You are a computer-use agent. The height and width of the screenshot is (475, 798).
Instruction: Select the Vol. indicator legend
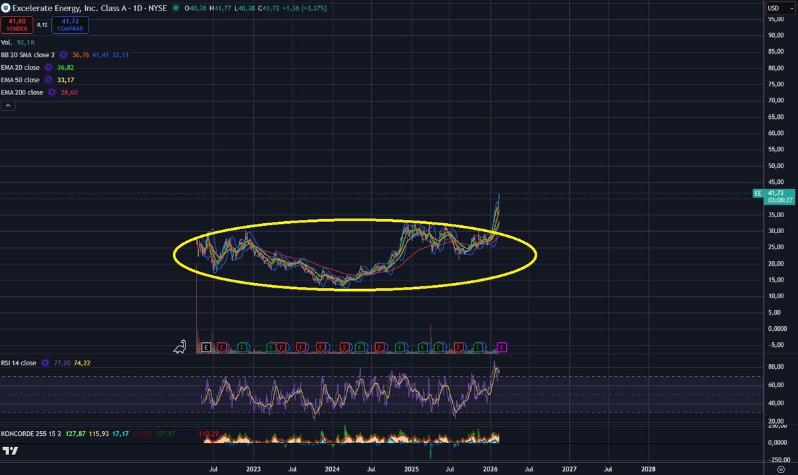[x=6, y=42]
